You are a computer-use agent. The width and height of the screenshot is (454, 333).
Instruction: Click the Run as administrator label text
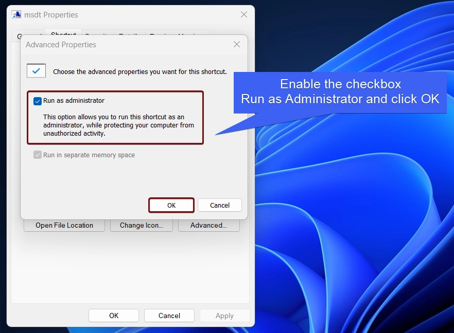(74, 101)
